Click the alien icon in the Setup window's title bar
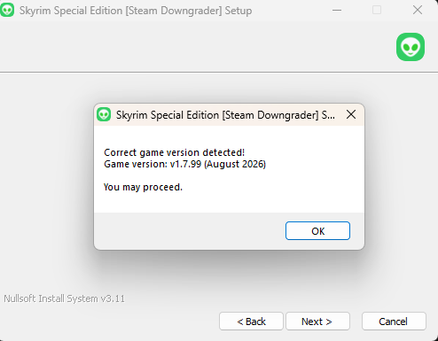 click(7, 10)
